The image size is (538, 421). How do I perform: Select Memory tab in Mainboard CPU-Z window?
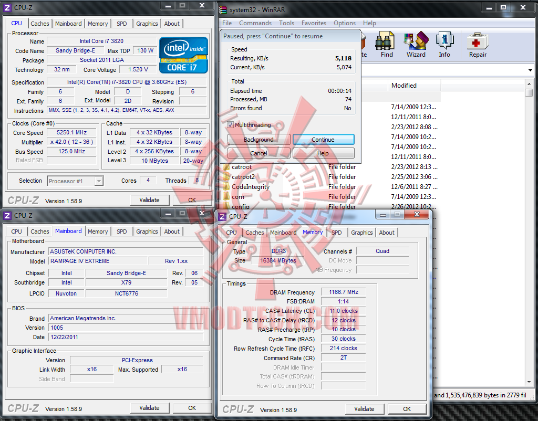click(x=98, y=231)
